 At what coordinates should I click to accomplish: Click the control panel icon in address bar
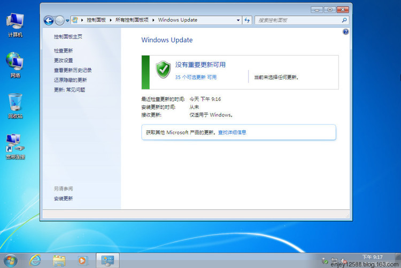click(75, 20)
